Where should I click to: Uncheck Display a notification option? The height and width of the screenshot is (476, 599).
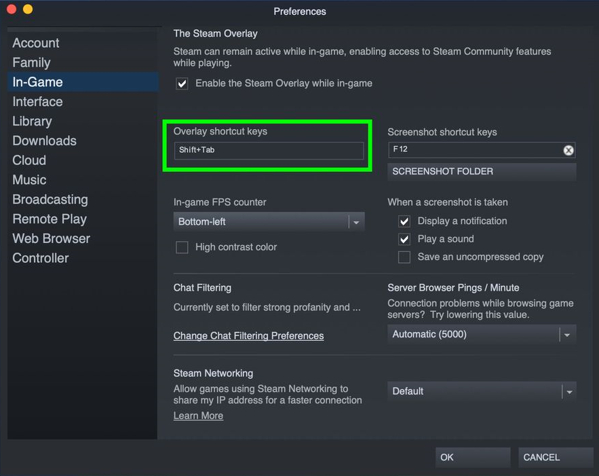(x=404, y=221)
